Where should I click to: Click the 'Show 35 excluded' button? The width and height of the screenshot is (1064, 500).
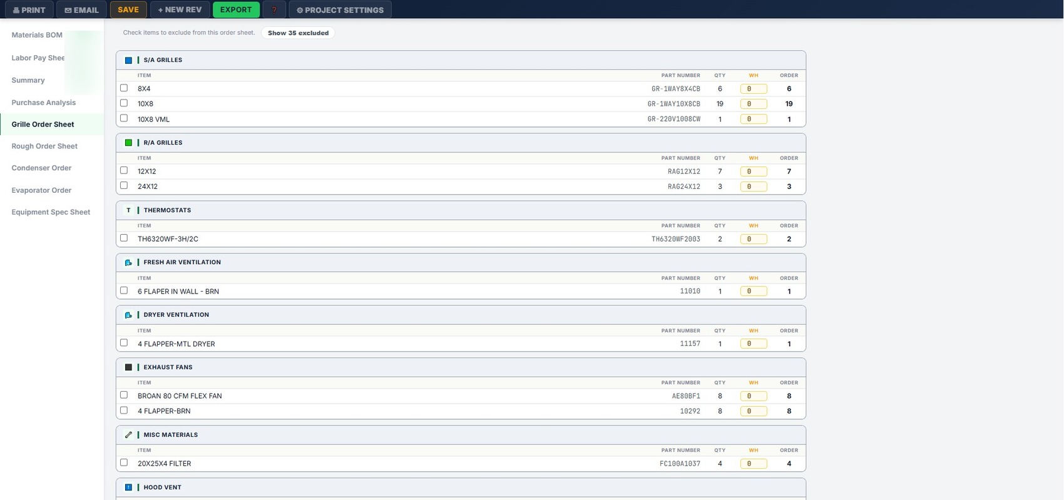(298, 33)
